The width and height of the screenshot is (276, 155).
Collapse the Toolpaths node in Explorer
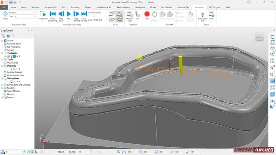[2, 53]
